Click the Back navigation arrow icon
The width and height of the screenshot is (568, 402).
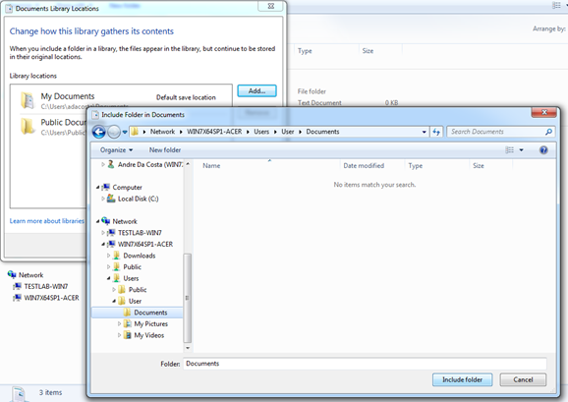click(x=99, y=132)
